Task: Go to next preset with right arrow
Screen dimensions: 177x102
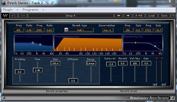Action: pyautogui.click(x=128, y=16)
